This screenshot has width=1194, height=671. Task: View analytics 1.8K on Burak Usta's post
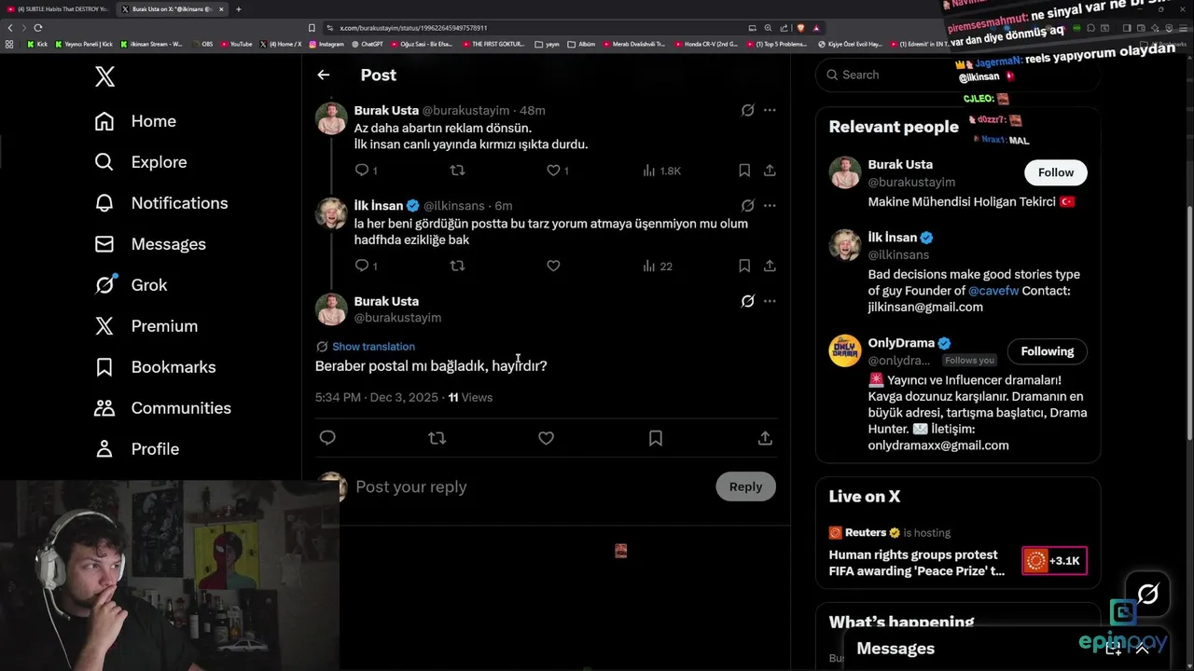pos(661,171)
